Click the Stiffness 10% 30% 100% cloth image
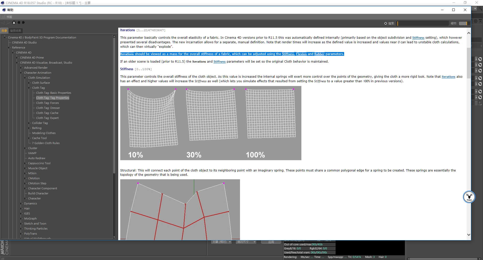Viewport: 483px width, 260px height. point(211,123)
